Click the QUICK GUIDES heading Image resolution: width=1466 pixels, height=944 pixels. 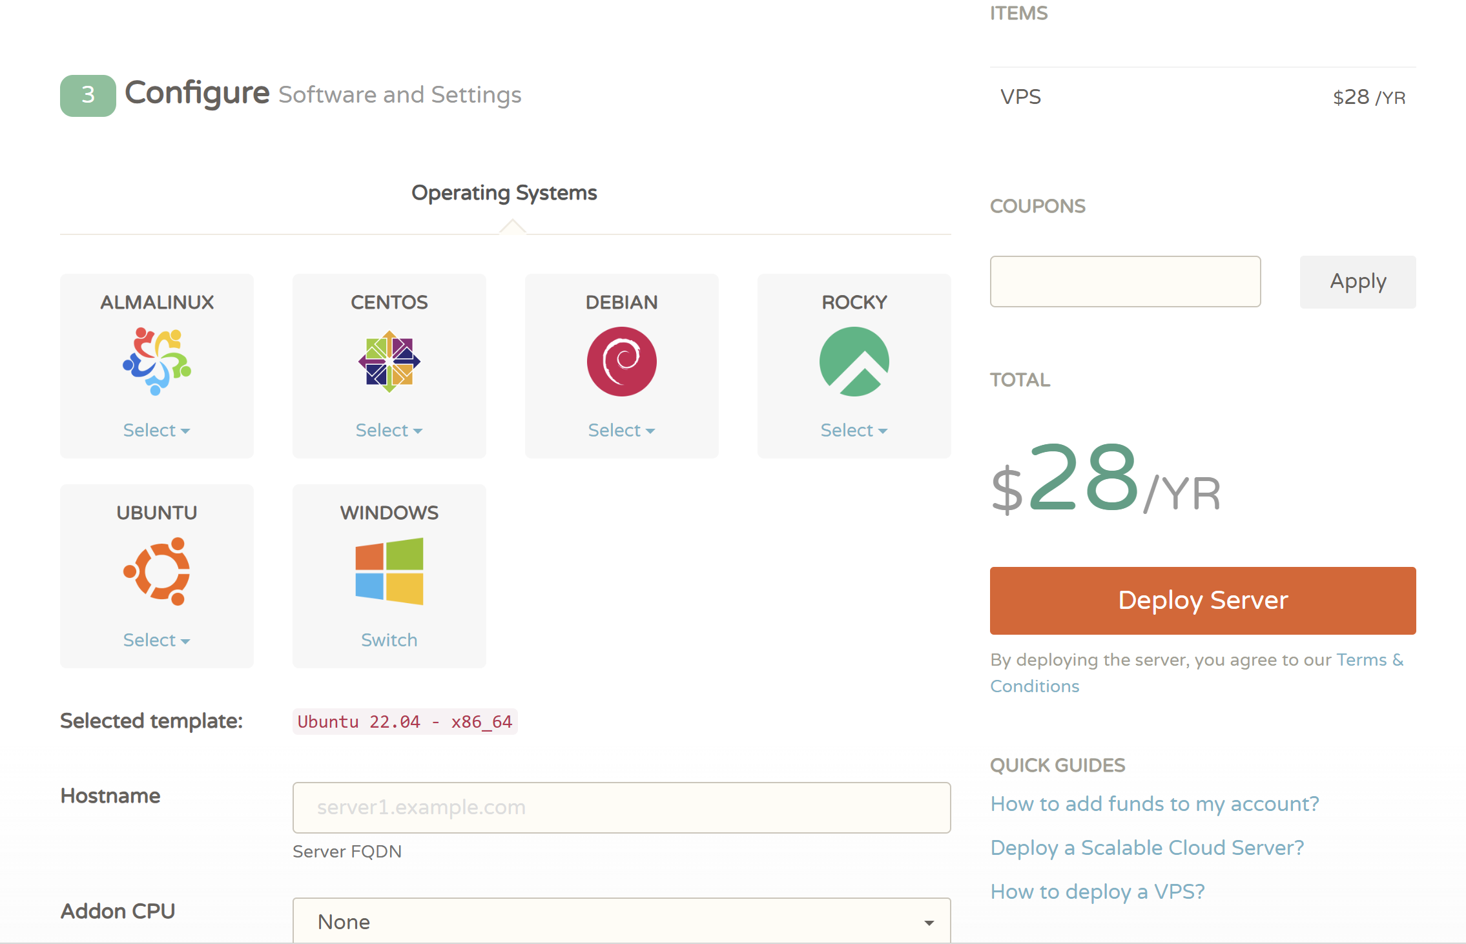tap(1058, 765)
